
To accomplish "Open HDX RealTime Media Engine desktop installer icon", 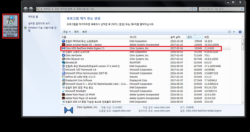I will [x=11, y=26].
